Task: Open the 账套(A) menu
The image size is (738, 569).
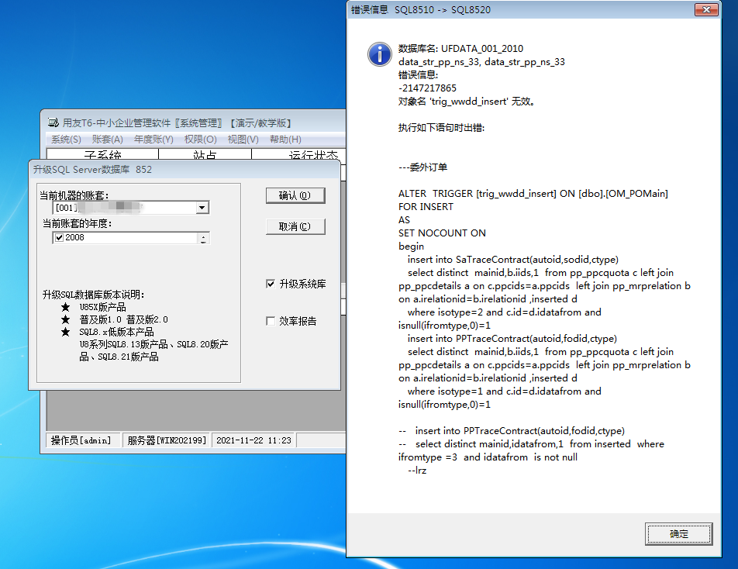Action: click(x=107, y=140)
